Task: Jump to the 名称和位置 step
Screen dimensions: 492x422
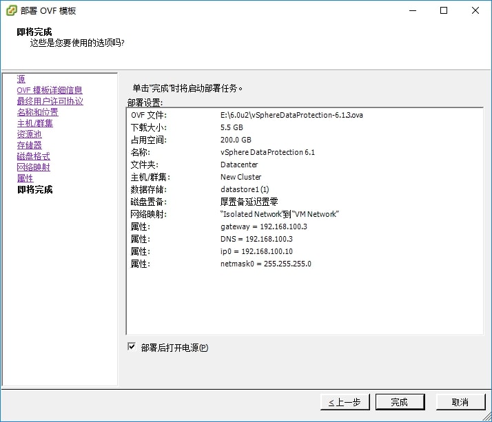Action: pyautogui.click(x=38, y=112)
